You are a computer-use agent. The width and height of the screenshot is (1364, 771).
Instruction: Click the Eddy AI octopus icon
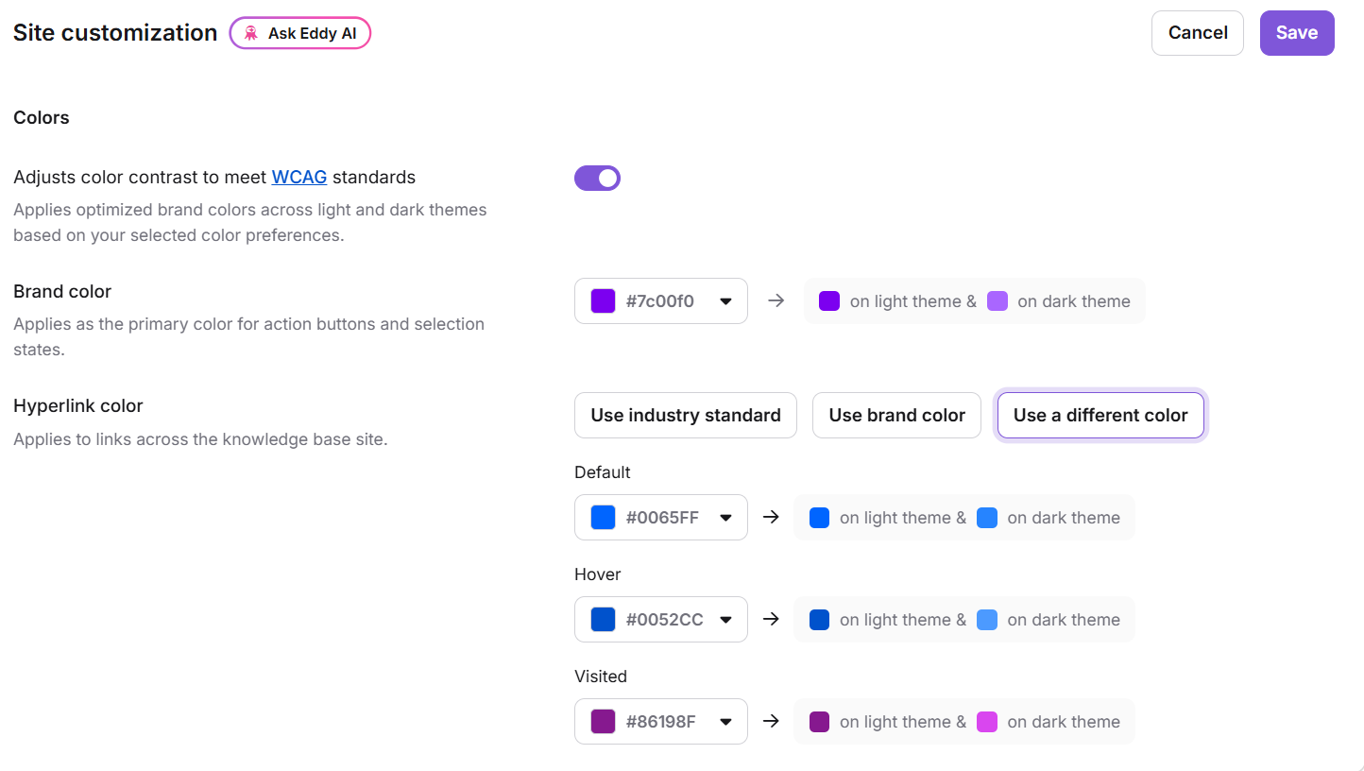click(x=250, y=33)
